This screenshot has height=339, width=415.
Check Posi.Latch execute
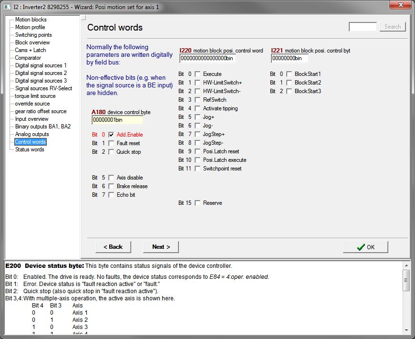pos(197,160)
